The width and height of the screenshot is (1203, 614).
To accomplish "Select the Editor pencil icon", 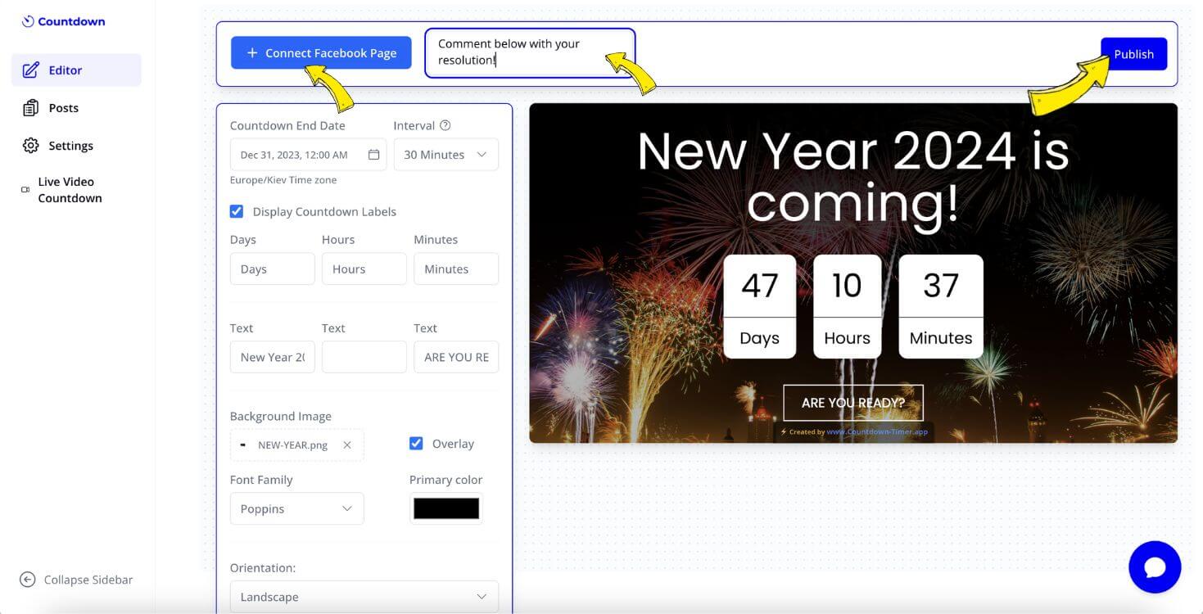I will click(31, 70).
